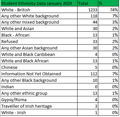The width and height of the screenshot is (120, 117).
Task: Select the 'Chinese' row label
Action: coord(39,67)
